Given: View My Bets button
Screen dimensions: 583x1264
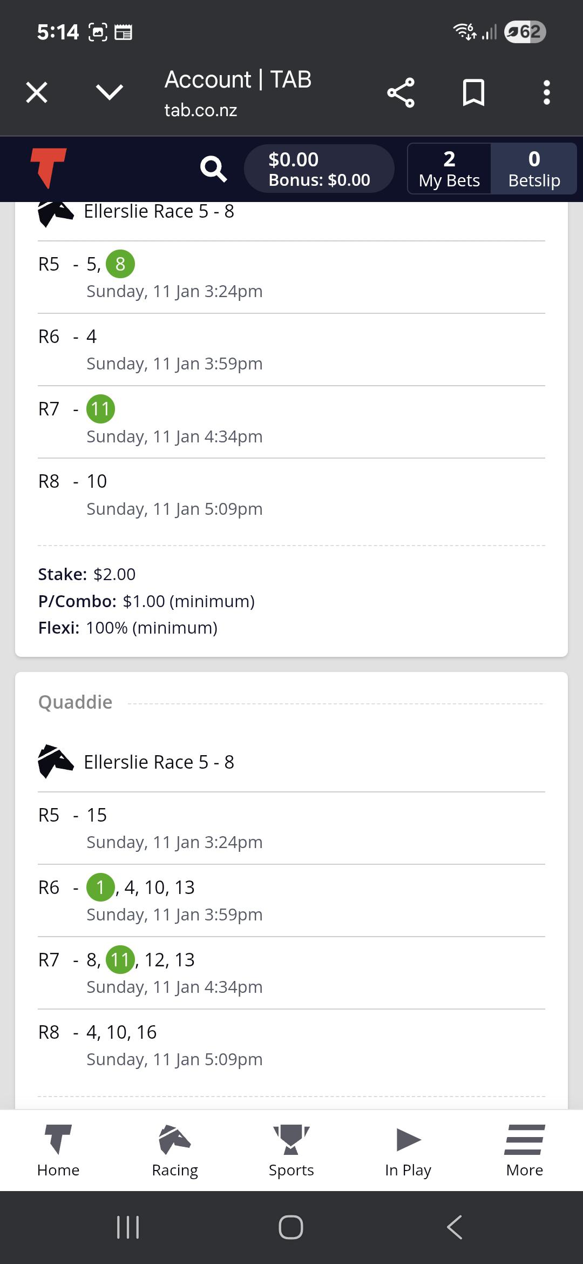Looking at the screenshot, I should [x=449, y=169].
